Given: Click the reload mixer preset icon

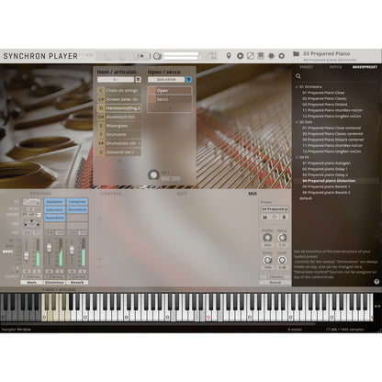Looking at the screenshot, I should point(275,217).
